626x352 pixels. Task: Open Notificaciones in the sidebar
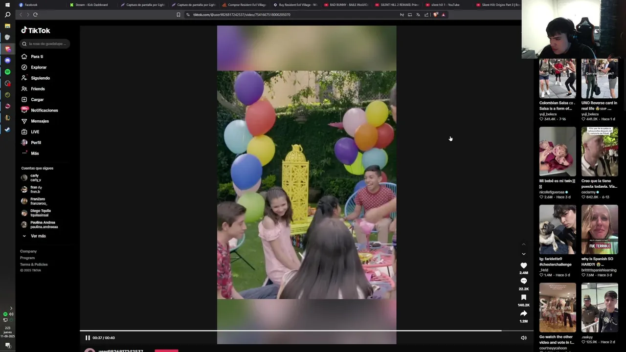(x=40, y=110)
